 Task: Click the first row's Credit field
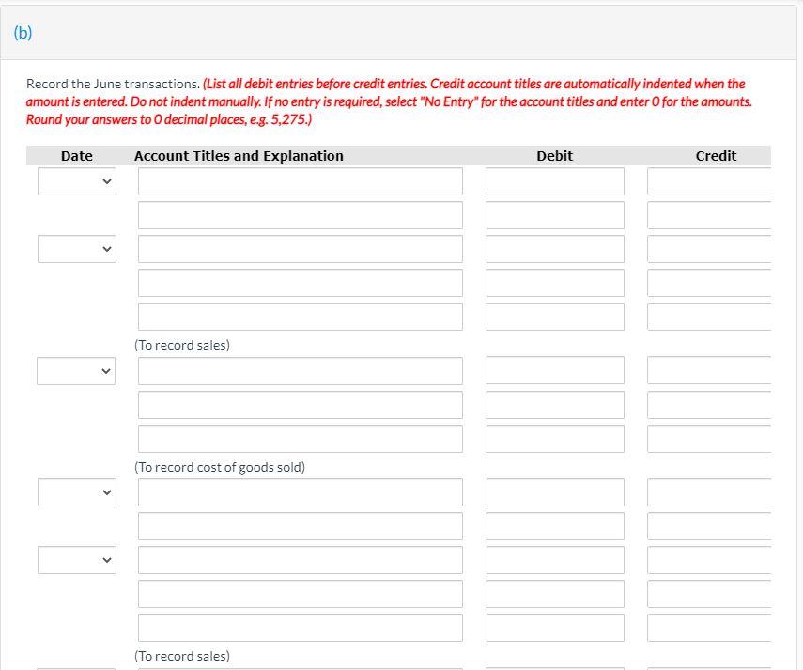click(x=709, y=181)
